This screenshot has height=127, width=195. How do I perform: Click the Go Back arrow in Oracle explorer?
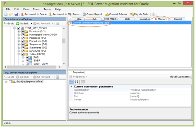coord(18,24)
